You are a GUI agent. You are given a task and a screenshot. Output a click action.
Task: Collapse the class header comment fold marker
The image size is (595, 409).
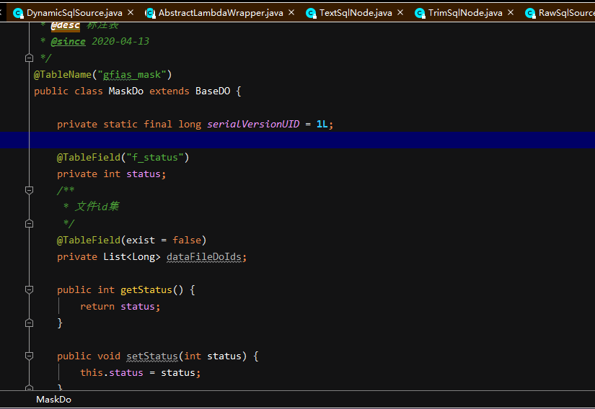tap(29, 58)
